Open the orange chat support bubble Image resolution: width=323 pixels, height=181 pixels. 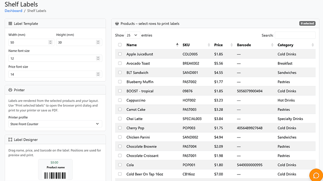click(x=316, y=175)
